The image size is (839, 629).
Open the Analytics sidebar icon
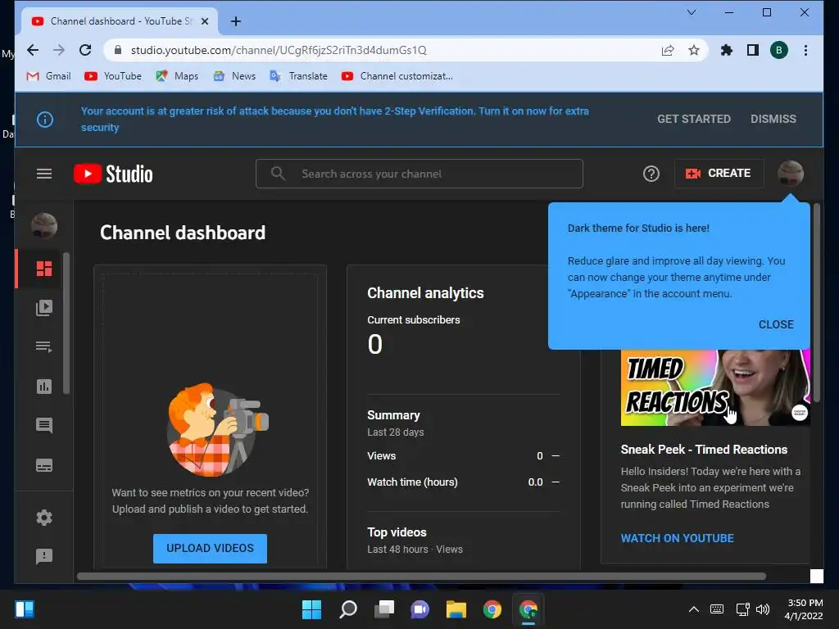point(44,387)
